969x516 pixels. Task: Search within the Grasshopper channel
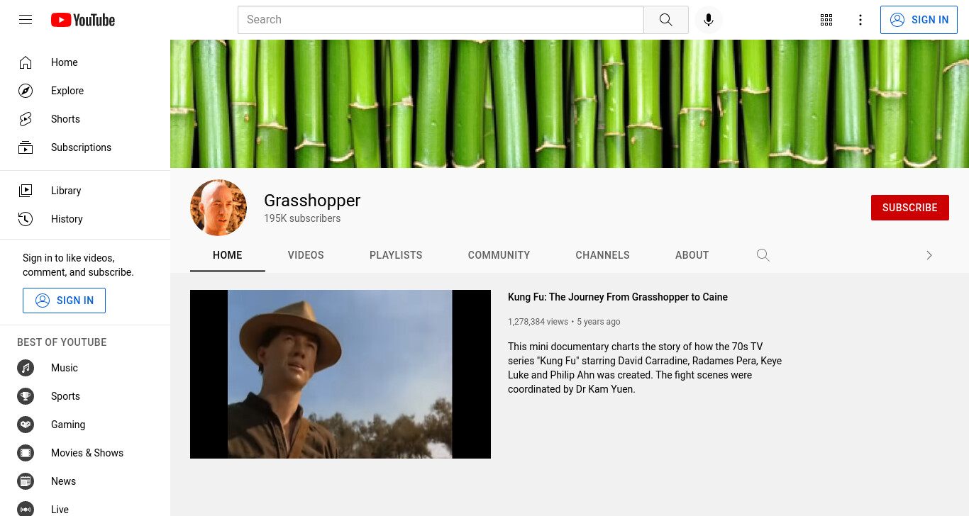[763, 255]
